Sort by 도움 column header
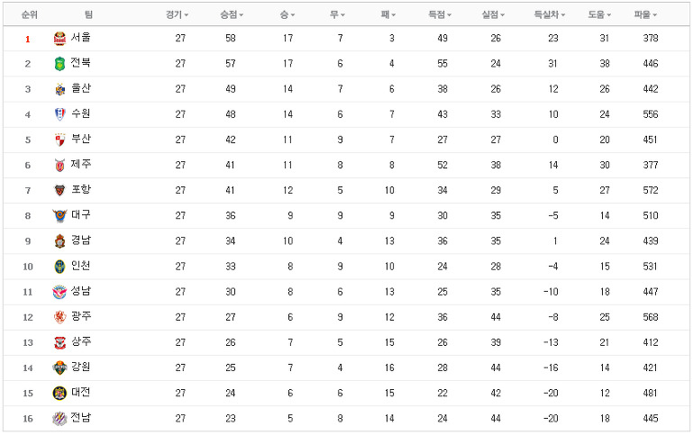The height and width of the screenshot is (435, 693). pyautogui.click(x=599, y=15)
